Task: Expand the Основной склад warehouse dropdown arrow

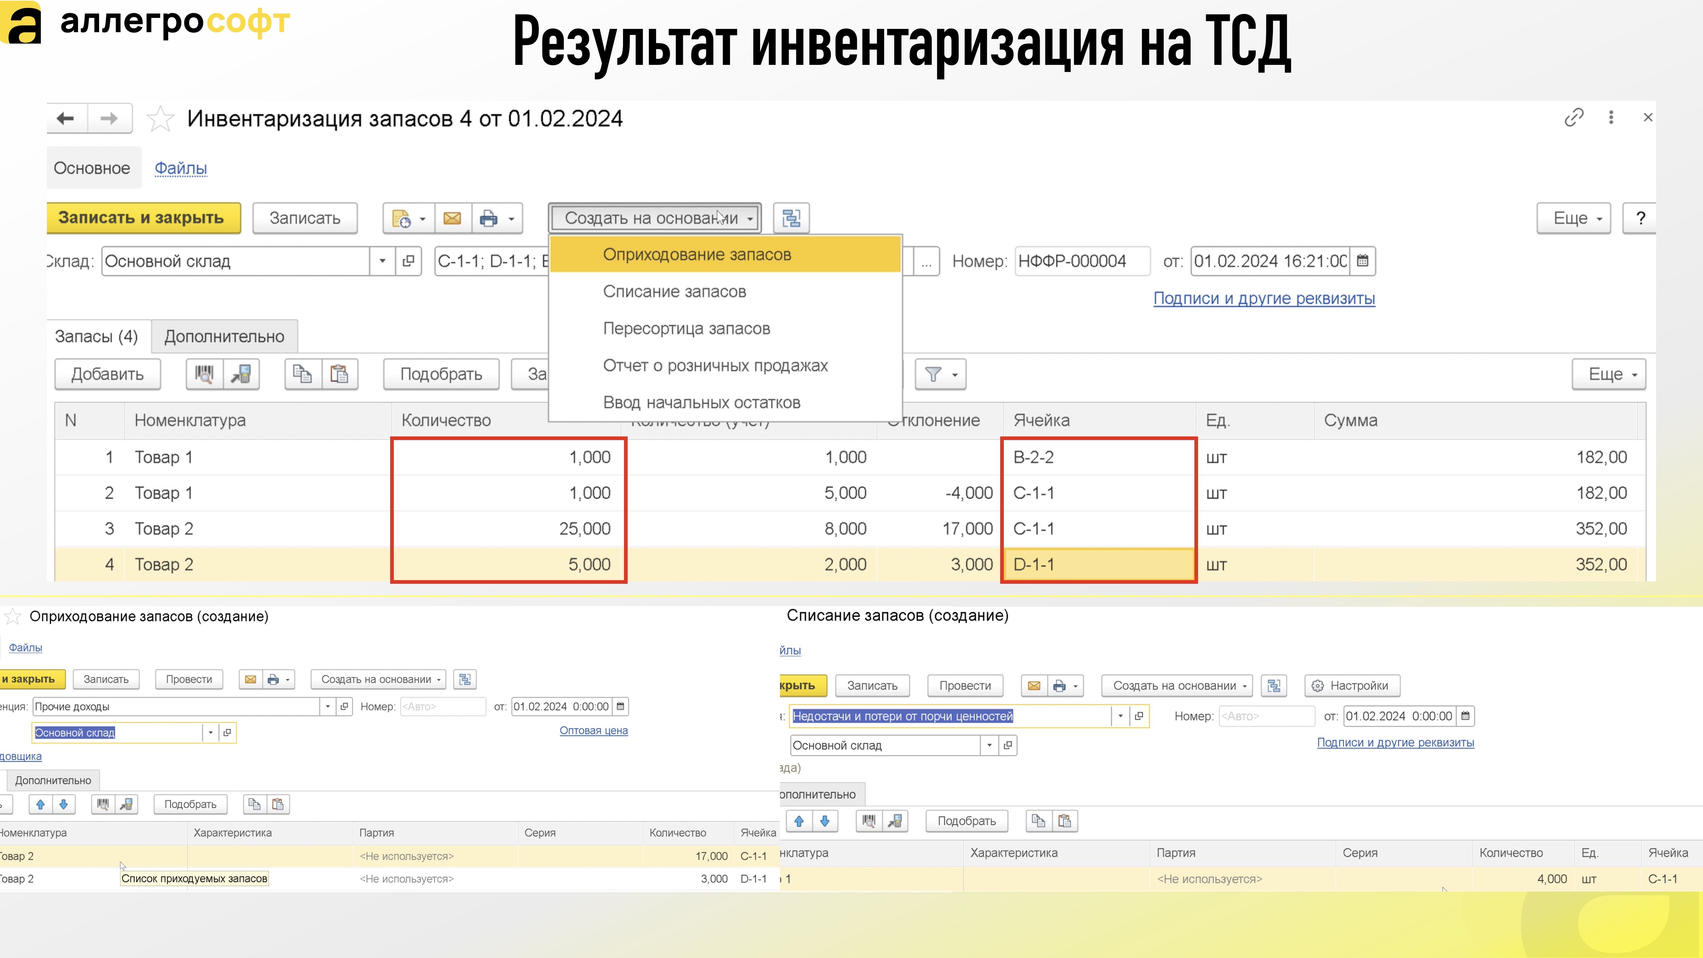Action: (382, 261)
